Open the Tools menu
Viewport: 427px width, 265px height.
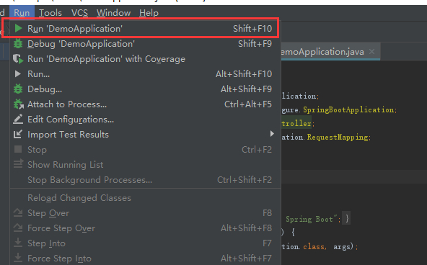pyautogui.click(x=50, y=13)
